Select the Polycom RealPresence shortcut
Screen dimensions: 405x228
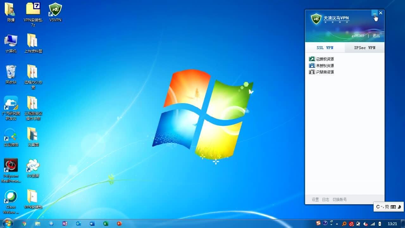click(x=11, y=171)
